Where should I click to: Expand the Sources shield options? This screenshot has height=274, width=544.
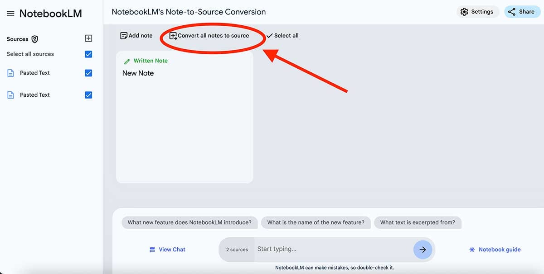pyautogui.click(x=35, y=39)
